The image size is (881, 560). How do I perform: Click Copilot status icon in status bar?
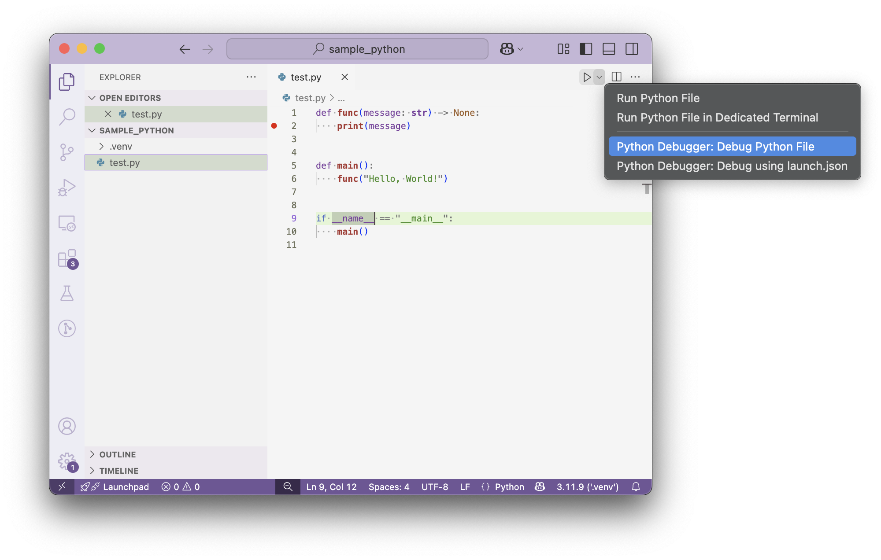[540, 486]
